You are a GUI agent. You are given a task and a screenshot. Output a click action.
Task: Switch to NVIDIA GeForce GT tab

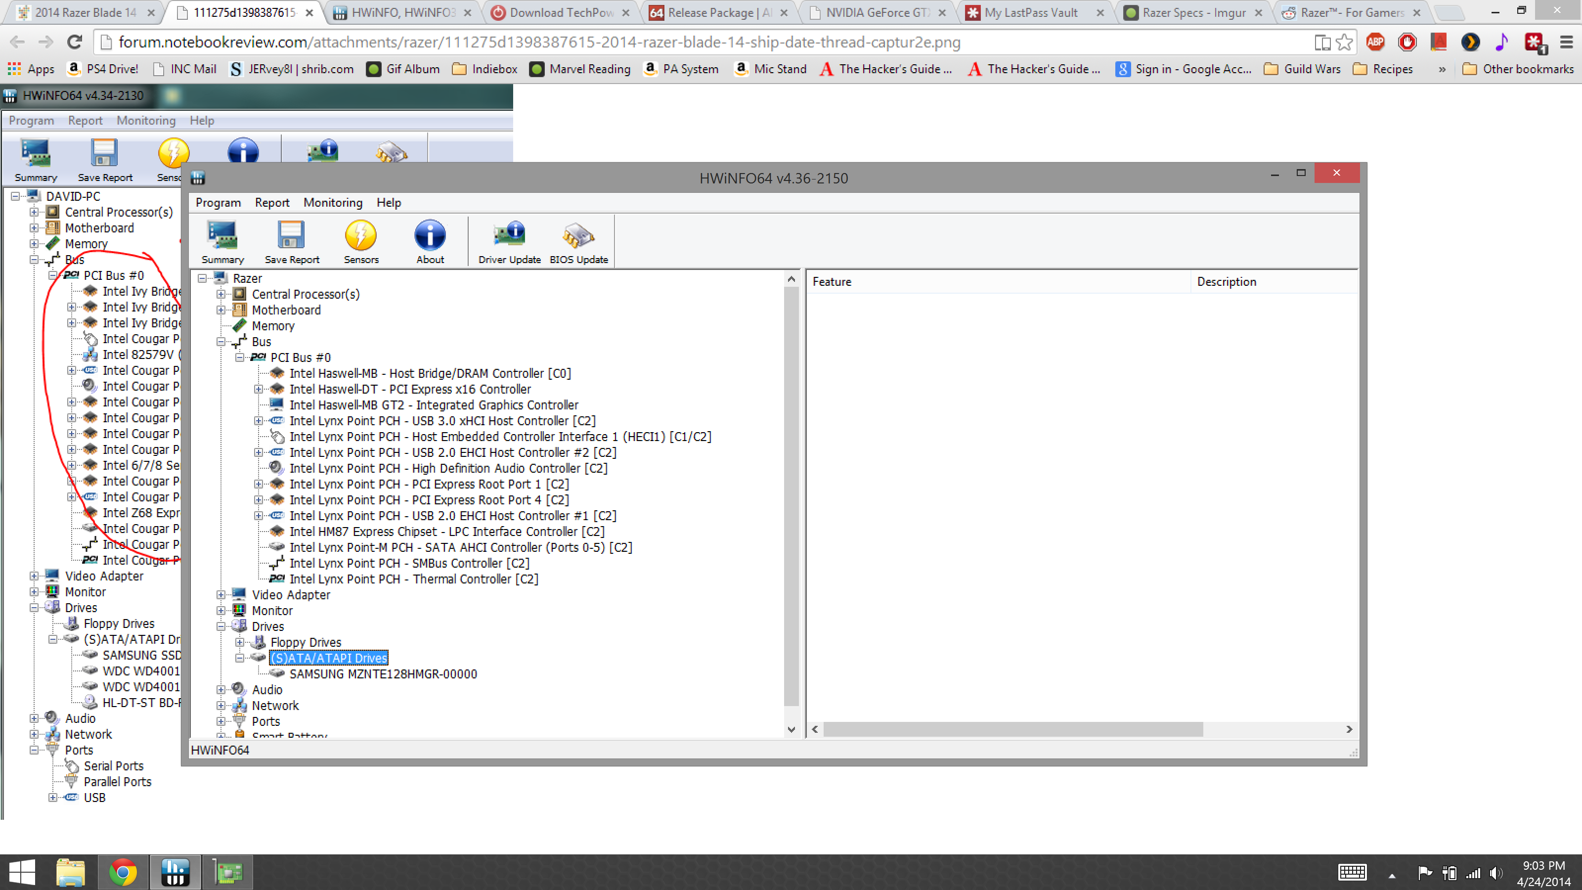point(877,12)
